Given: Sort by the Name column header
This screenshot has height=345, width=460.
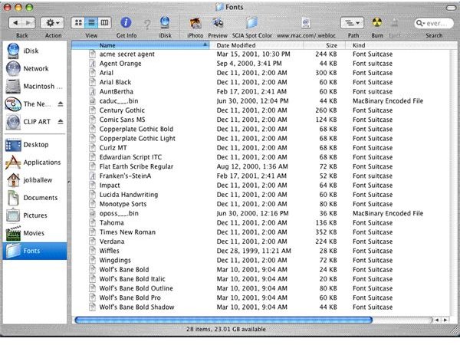Looking at the screenshot, I should (140, 45).
